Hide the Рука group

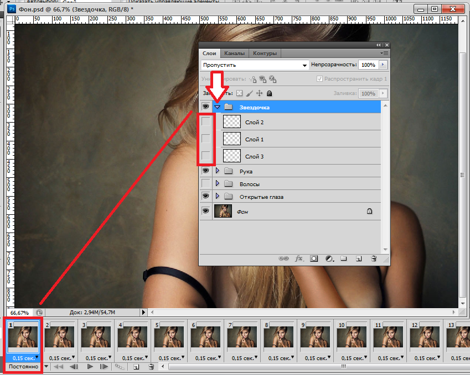(x=205, y=171)
